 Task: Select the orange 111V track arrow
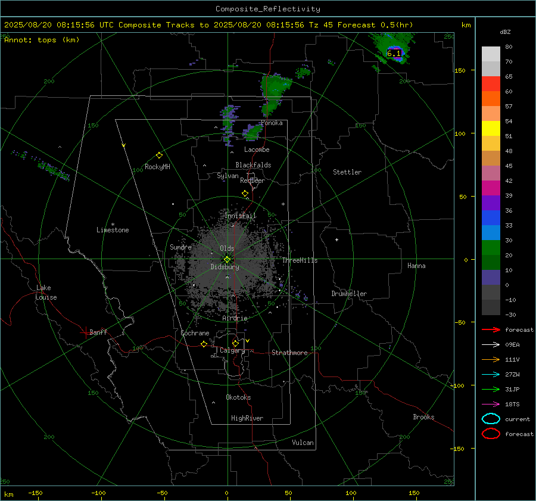click(491, 359)
